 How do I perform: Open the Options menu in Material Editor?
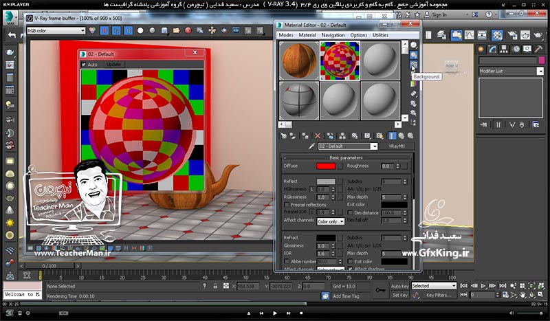tap(358, 35)
